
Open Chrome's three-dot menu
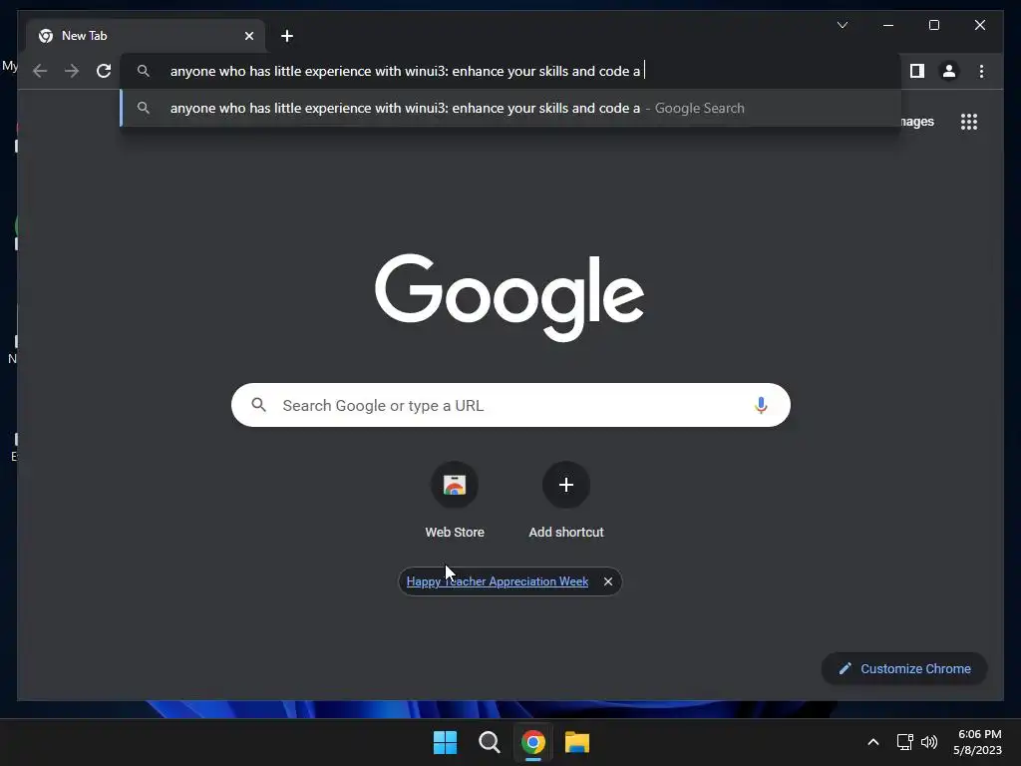click(981, 71)
